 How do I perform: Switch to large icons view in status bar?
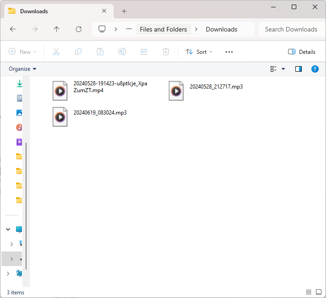coord(318,292)
